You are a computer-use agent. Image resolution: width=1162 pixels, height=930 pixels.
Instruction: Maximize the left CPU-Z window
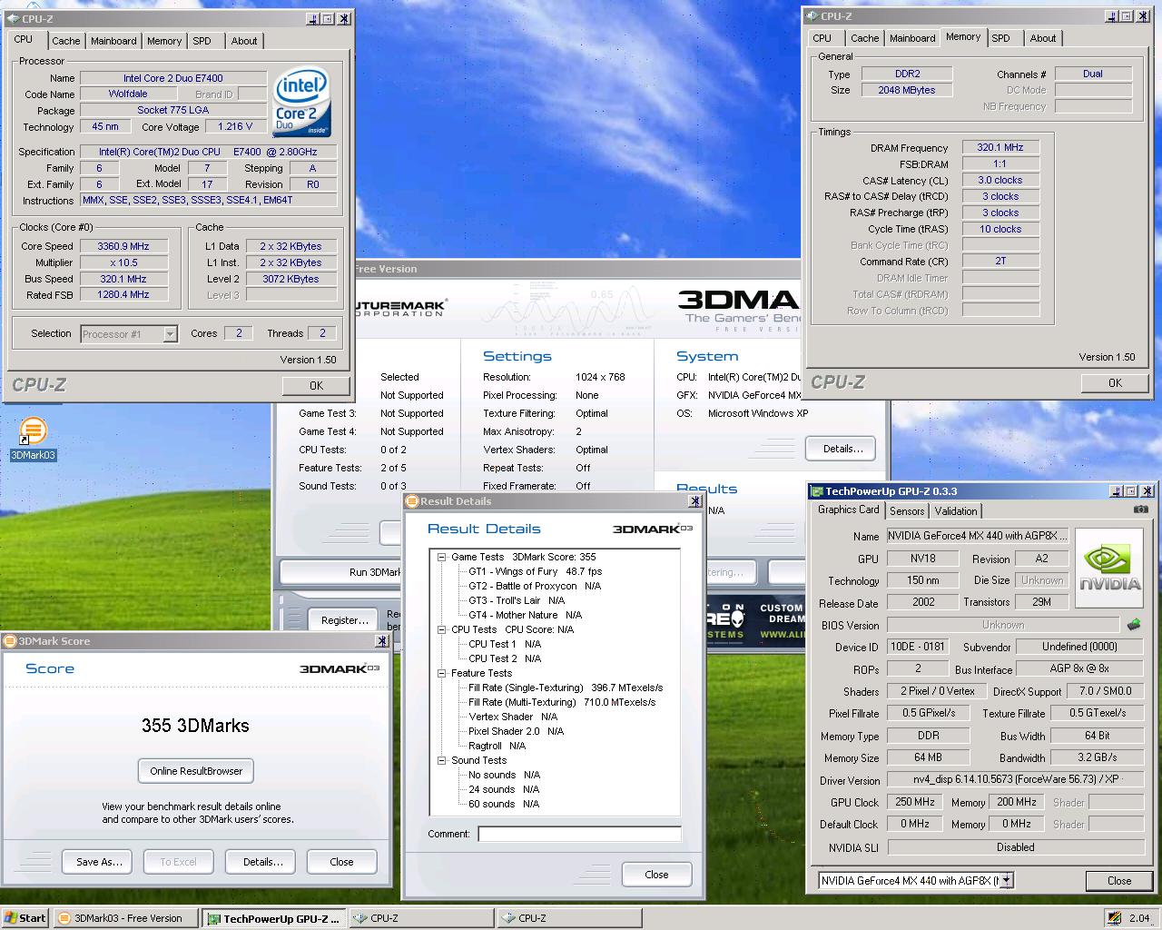[x=328, y=18]
